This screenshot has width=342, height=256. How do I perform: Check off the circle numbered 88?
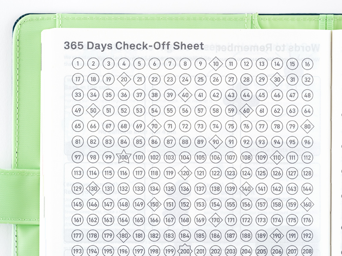(185, 142)
